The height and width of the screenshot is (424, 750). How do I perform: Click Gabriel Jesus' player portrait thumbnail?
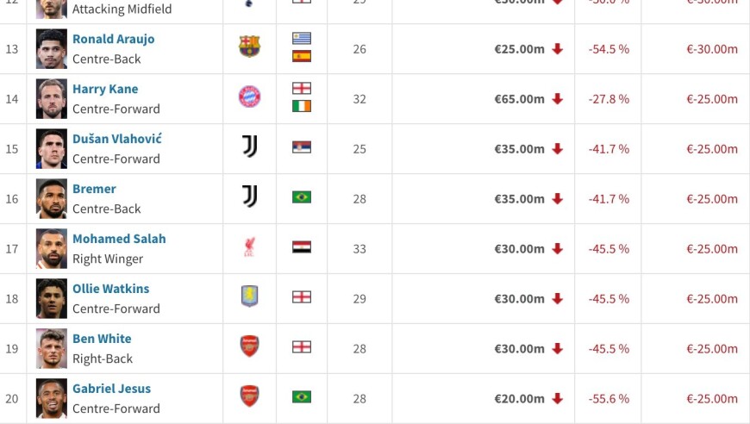[x=52, y=398]
